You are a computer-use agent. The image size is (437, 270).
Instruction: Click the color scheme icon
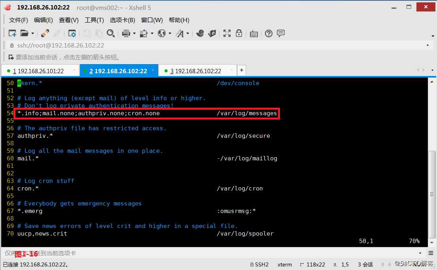(144, 34)
